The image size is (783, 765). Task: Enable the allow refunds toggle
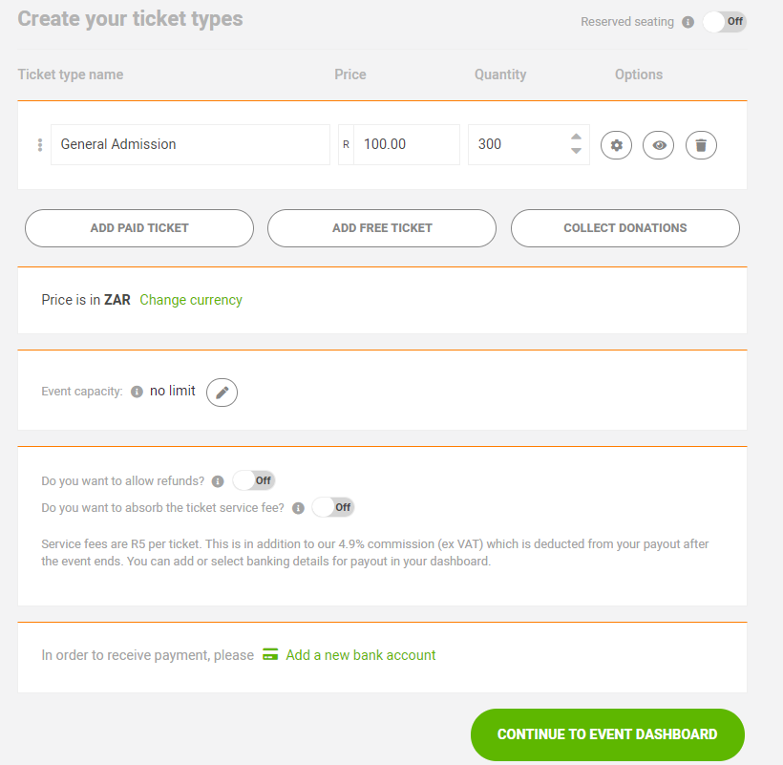pos(254,480)
